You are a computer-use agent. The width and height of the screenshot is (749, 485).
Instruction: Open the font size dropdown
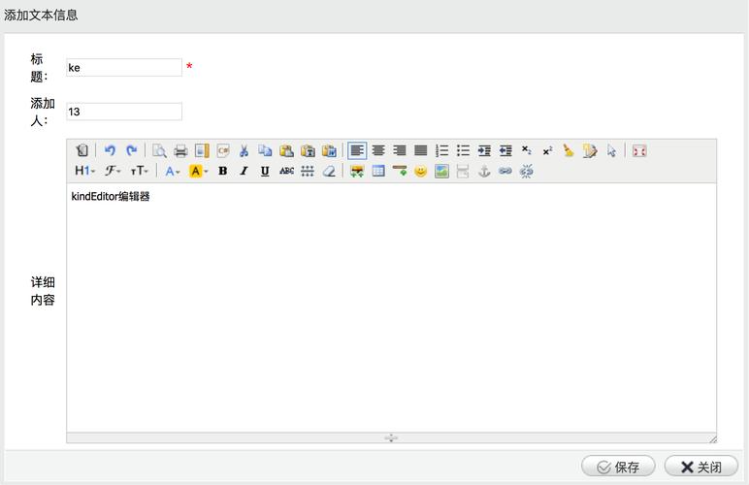pos(140,172)
